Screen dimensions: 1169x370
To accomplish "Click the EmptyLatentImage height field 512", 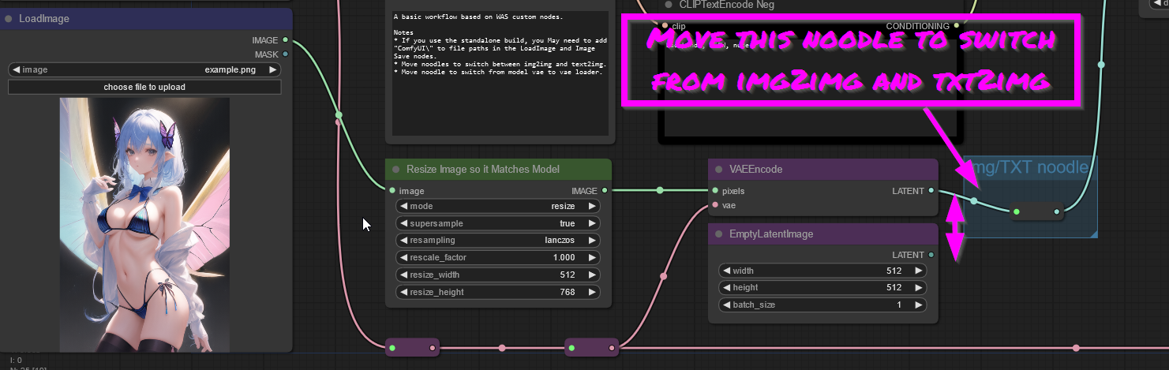I will click(x=822, y=288).
